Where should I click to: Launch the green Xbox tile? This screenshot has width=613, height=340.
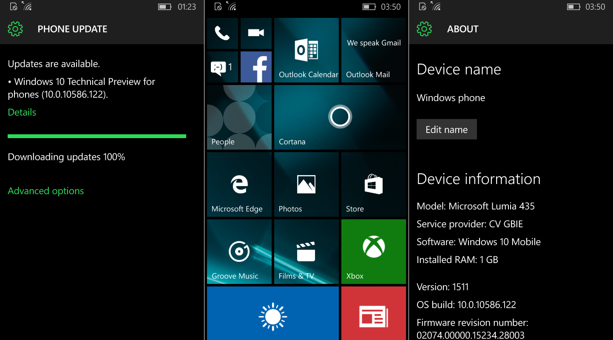[x=374, y=252]
